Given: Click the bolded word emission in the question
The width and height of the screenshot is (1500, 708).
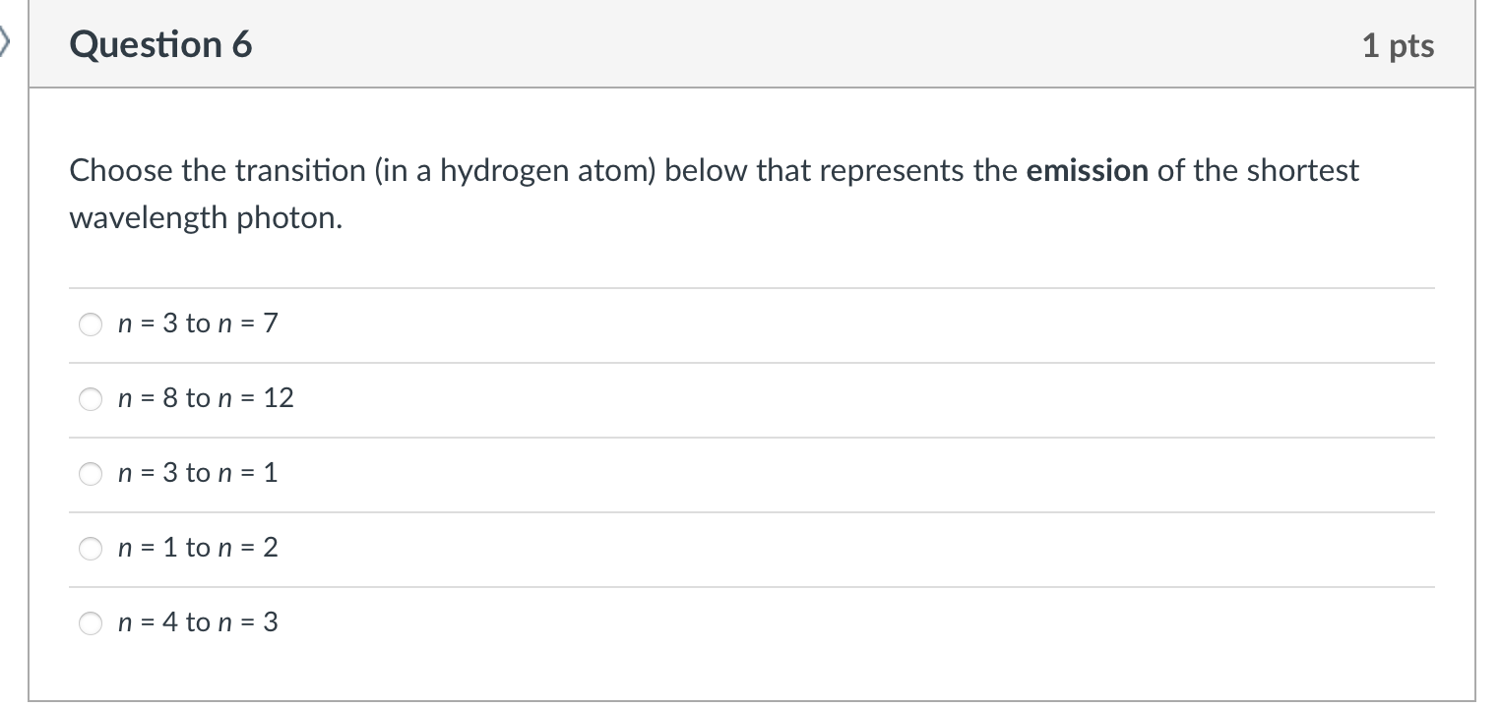Looking at the screenshot, I should (1086, 170).
